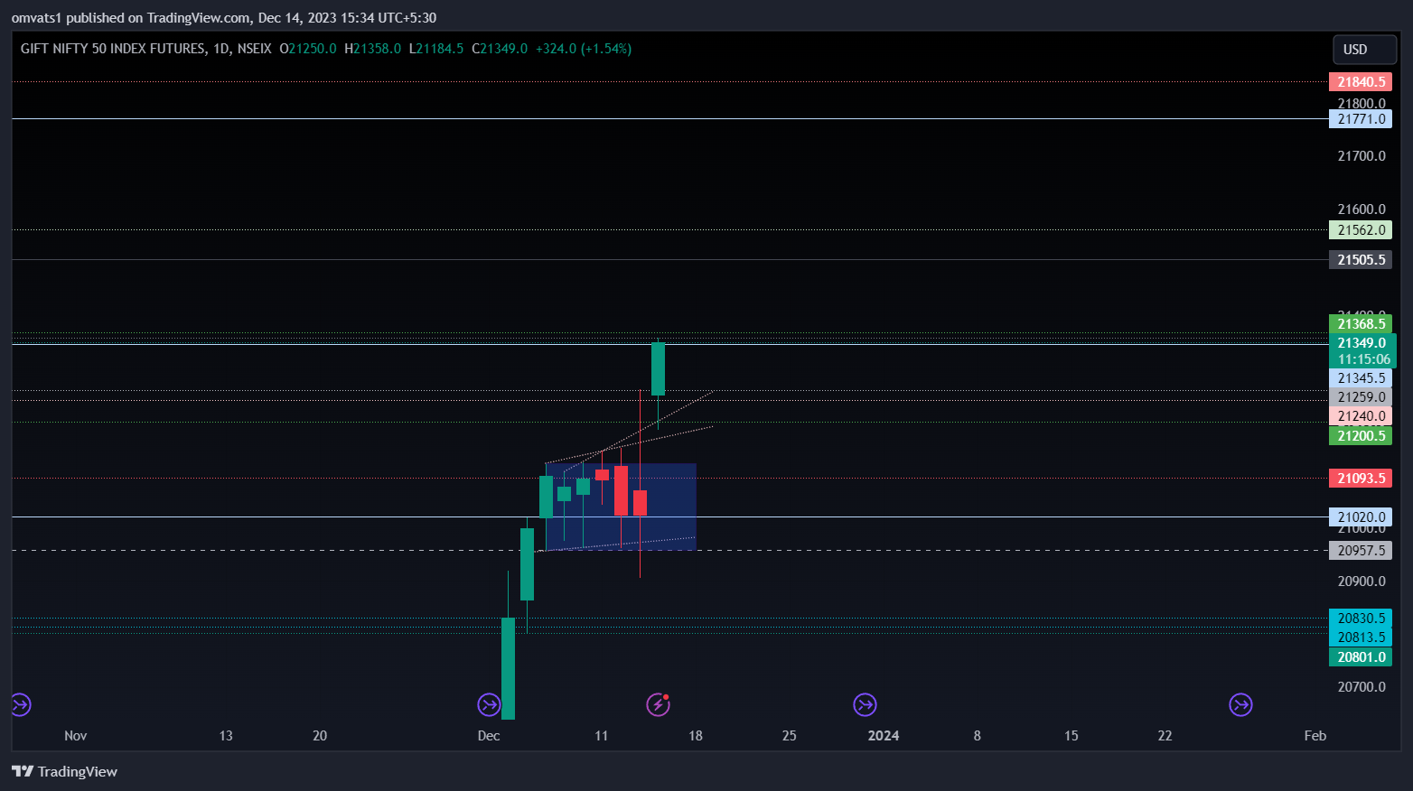
Task: Click the 20900.0 axis price tick
Action: pos(1362,582)
